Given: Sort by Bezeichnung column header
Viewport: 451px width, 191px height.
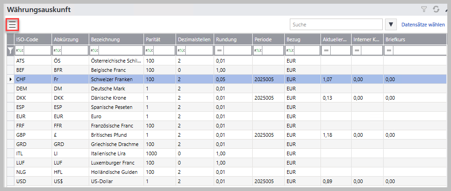Looking at the screenshot, I should coord(117,39).
